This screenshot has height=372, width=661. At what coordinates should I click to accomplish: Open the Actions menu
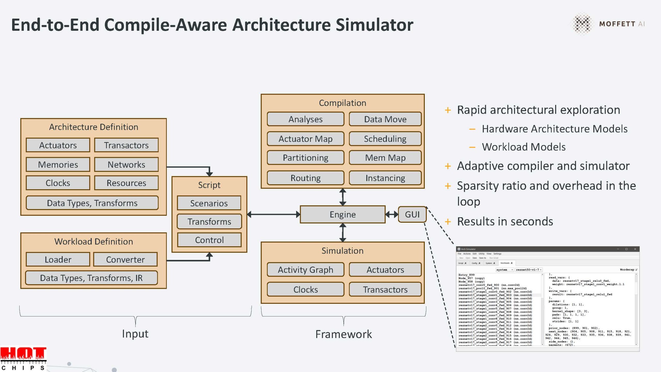click(467, 254)
